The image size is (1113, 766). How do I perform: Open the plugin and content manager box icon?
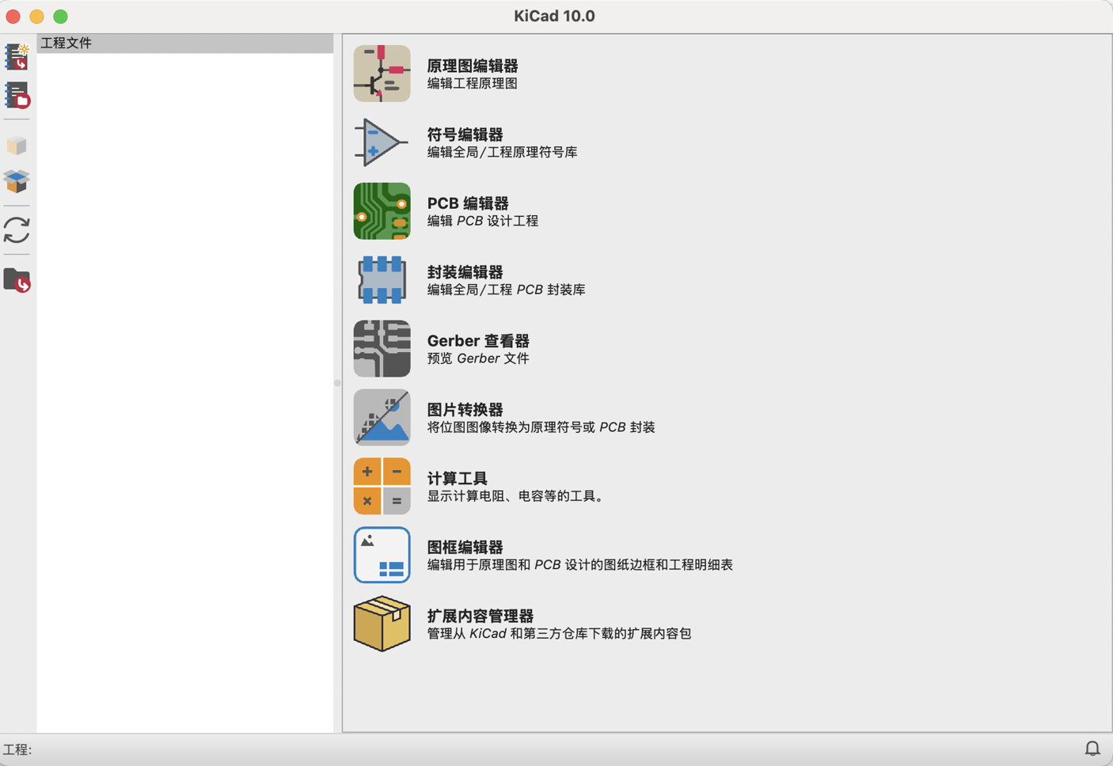[x=382, y=624]
